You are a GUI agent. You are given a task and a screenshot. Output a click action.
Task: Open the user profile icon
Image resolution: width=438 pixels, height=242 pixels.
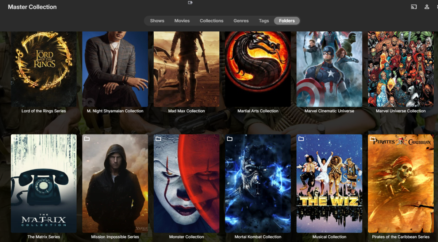point(427,7)
